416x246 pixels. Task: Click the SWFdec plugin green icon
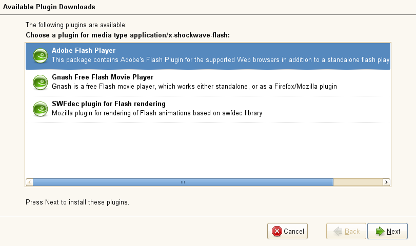pyautogui.click(x=40, y=109)
